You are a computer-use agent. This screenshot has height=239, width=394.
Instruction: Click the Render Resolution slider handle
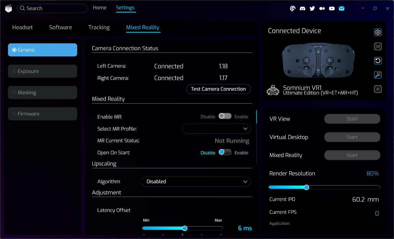pyautogui.click(x=306, y=187)
